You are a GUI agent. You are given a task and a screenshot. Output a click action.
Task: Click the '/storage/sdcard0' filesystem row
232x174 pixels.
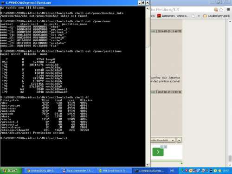coord(45,130)
